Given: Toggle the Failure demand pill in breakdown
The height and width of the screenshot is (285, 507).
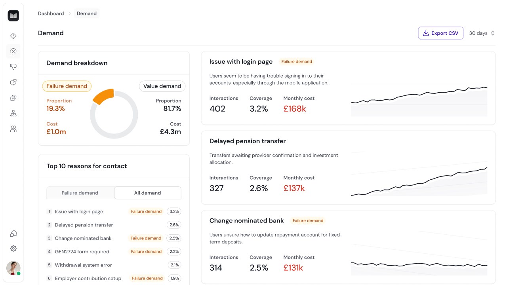Looking at the screenshot, I should (x=67, y=86).
